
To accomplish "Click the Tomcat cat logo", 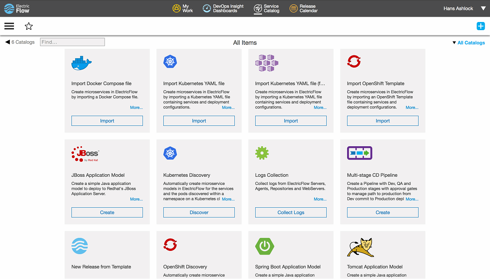I will [x=360, y=246].
